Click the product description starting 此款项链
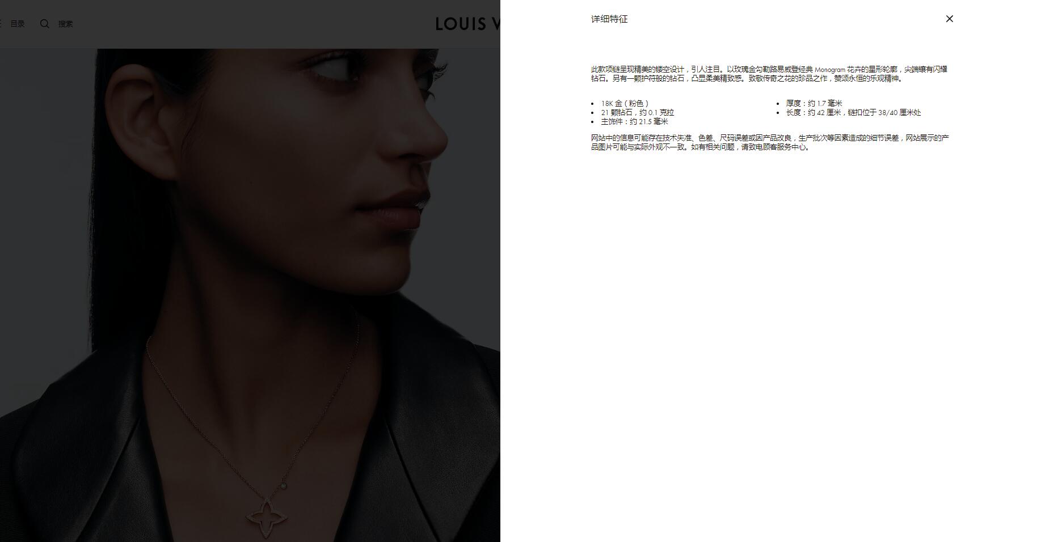The width and height of the screenshot is (1041, 542). 769,74
